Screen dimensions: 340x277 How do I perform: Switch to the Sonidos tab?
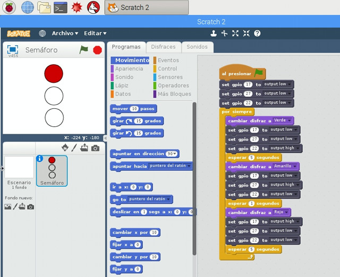[197, 47]
